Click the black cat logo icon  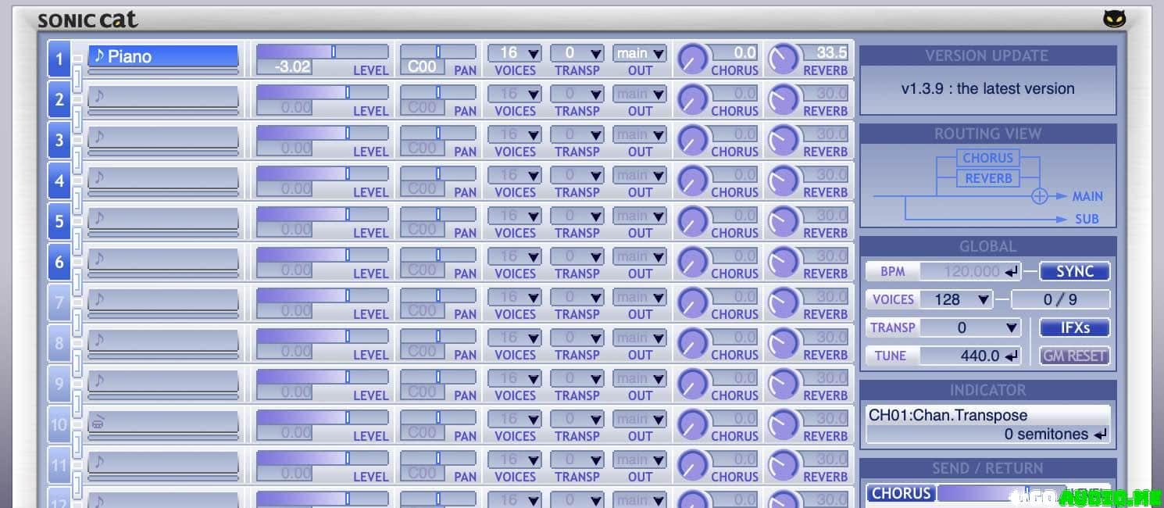pyautogui.click(x=1114, y=19)
